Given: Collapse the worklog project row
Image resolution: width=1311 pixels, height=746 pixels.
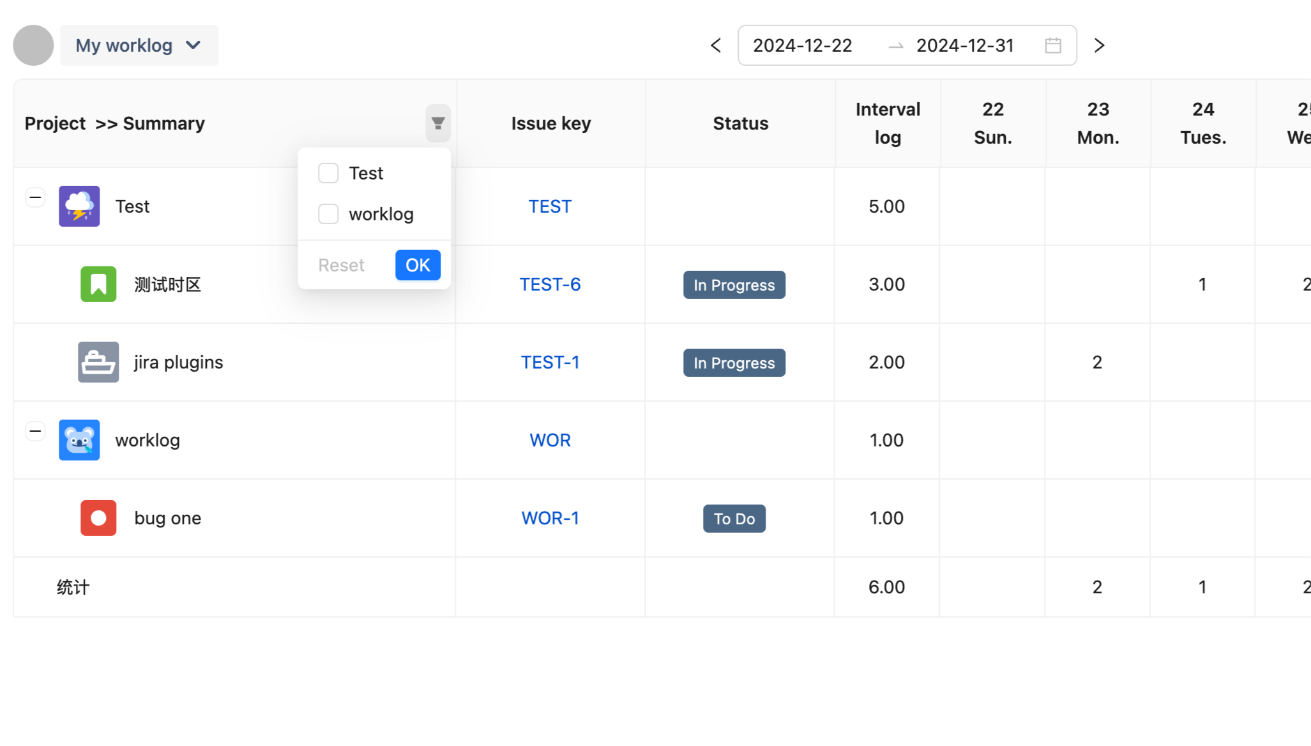Looking at the screenshot, I should (x=36, y=431).
